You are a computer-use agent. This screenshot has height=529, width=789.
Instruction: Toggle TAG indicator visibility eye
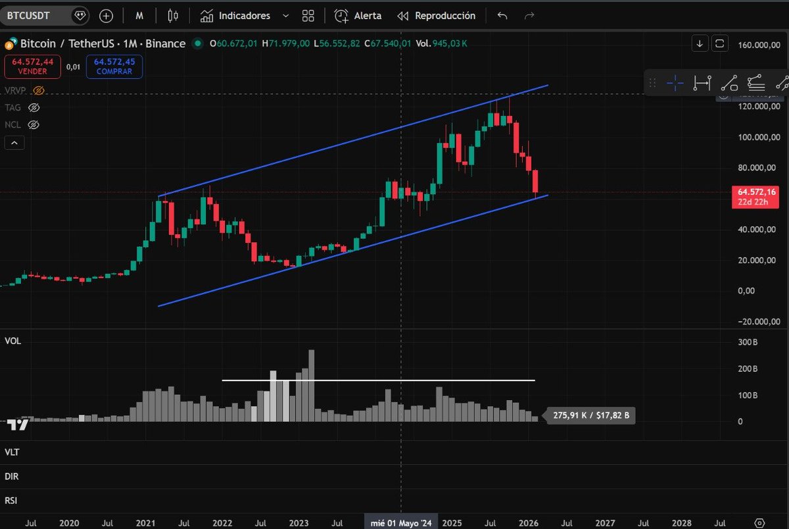click(x=34, y=107)
